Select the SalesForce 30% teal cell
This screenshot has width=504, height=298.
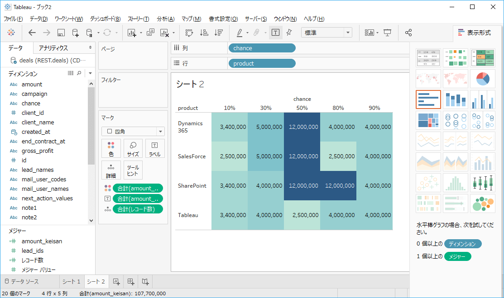click(x=266, y=156)
